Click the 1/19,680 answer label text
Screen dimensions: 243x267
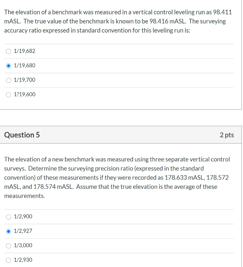(x=25, y=65)
